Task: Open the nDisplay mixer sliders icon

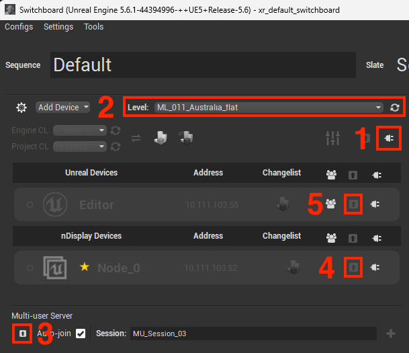Action: tap(332, 138)
